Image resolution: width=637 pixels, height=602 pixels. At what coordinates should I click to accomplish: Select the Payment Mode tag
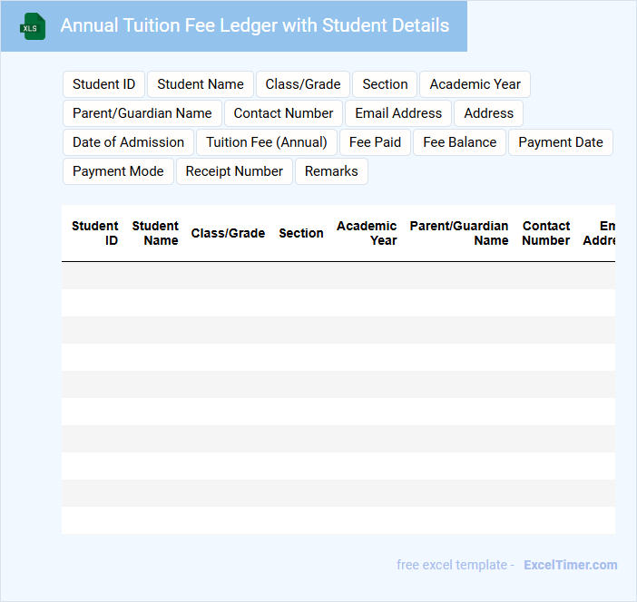click(118, 171)
